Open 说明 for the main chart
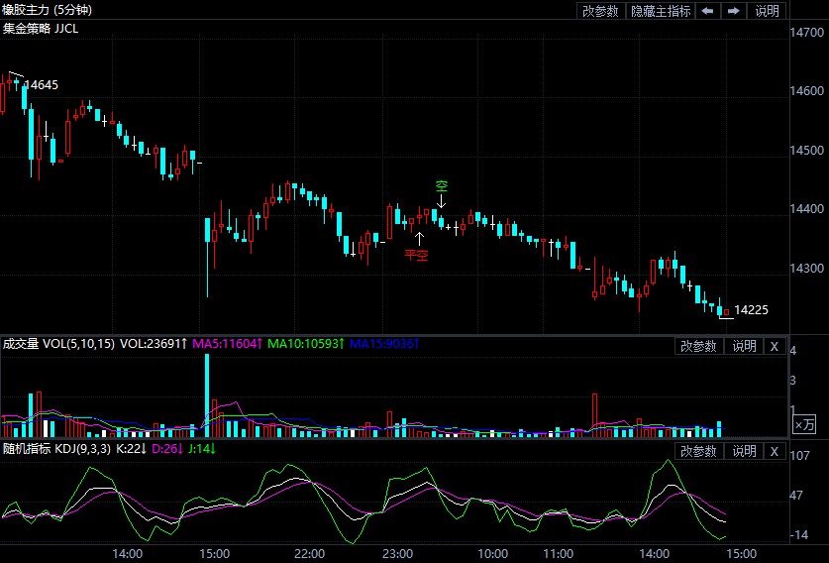The height and width of the screenshot is (563, 829). (x=768, y=11)
